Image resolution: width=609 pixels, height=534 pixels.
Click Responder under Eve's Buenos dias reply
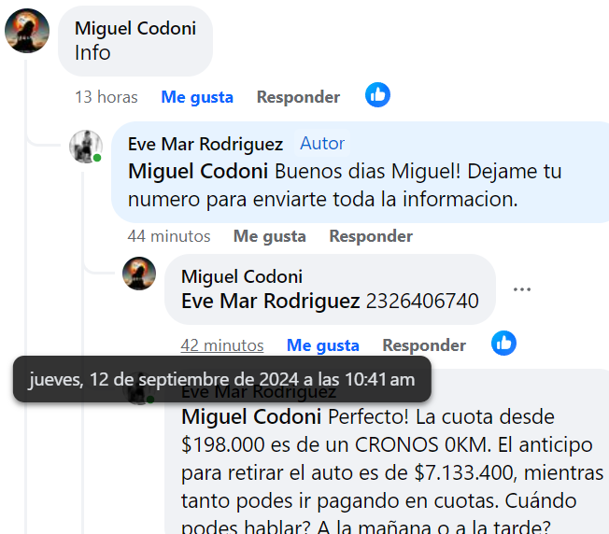(371, 236)
